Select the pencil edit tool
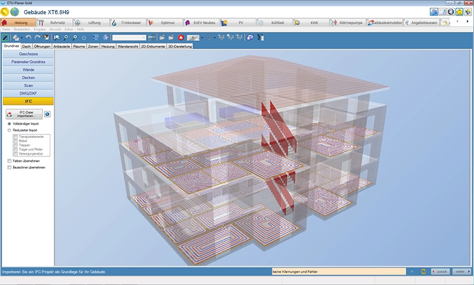Screen dimensions: 474x285 (5, 37)
